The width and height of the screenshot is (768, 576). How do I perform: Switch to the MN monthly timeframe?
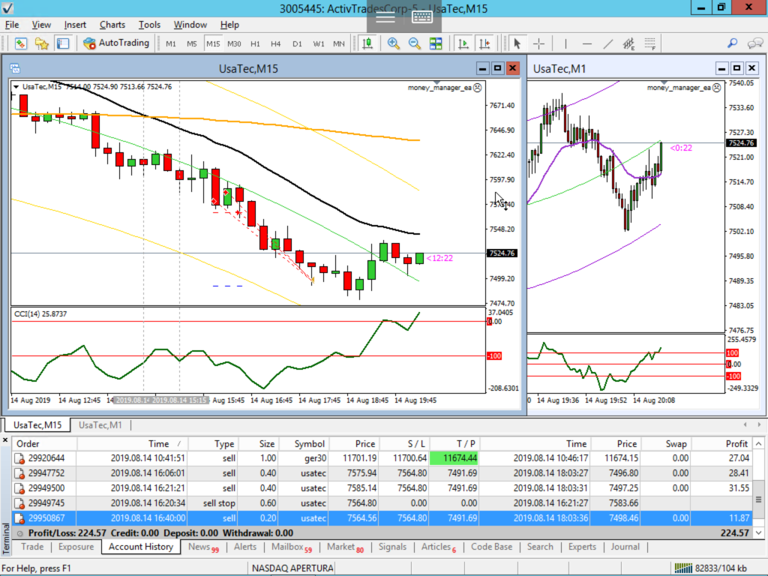click(x=339, y=43)
